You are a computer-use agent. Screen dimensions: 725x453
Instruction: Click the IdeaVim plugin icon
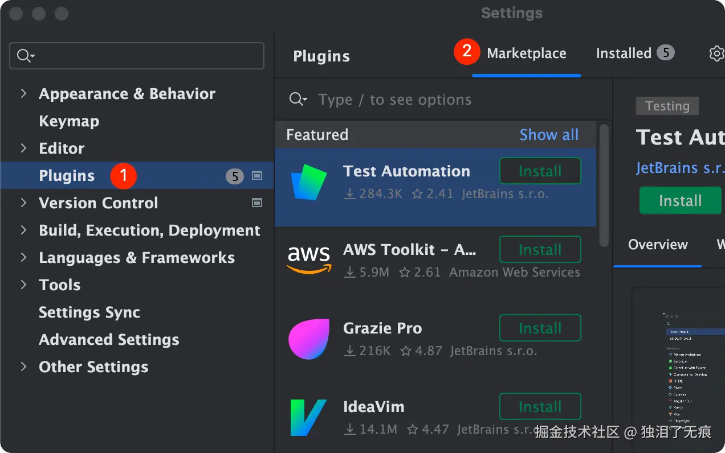click(x=308, y=417)
